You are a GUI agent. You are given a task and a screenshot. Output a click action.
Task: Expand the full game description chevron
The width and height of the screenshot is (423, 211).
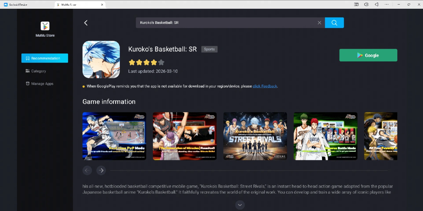[x=240, y=205]
